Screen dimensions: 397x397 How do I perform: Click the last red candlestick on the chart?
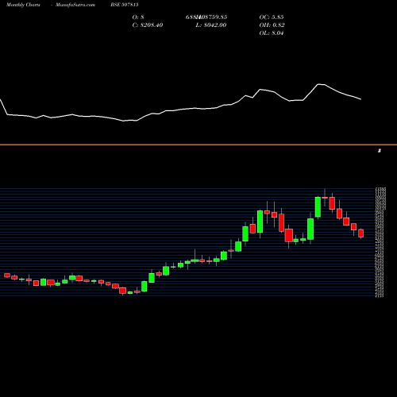coord(361,233)
